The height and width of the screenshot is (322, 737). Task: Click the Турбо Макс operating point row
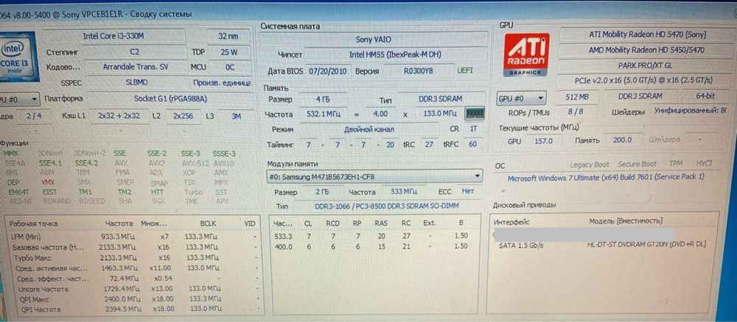click(134, 258)
